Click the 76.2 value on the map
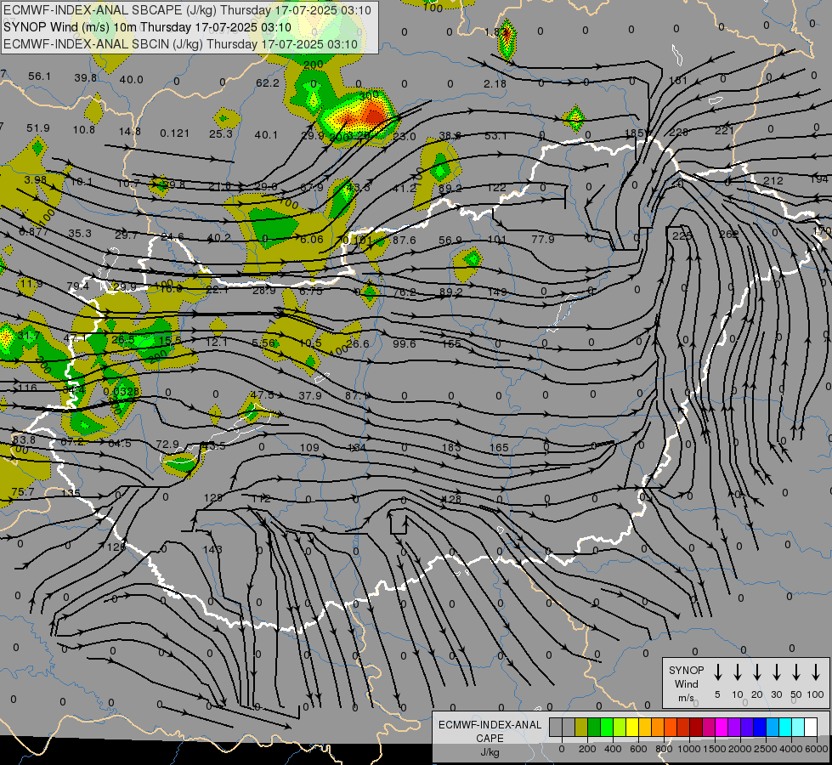Viewport: 832px width, 765px height. coord(405,292)
